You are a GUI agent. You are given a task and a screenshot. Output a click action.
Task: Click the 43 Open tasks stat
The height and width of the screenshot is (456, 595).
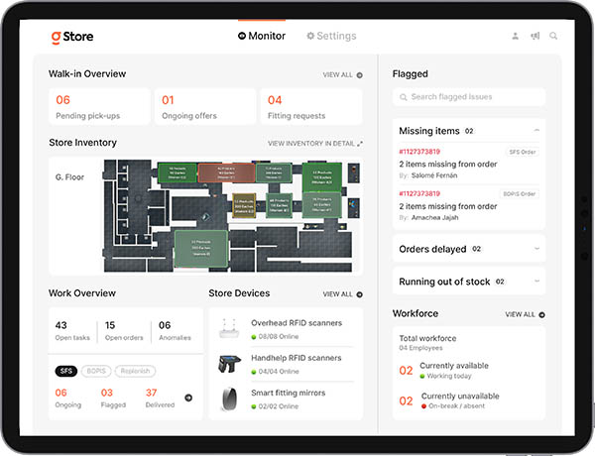[x=72, y=331]
